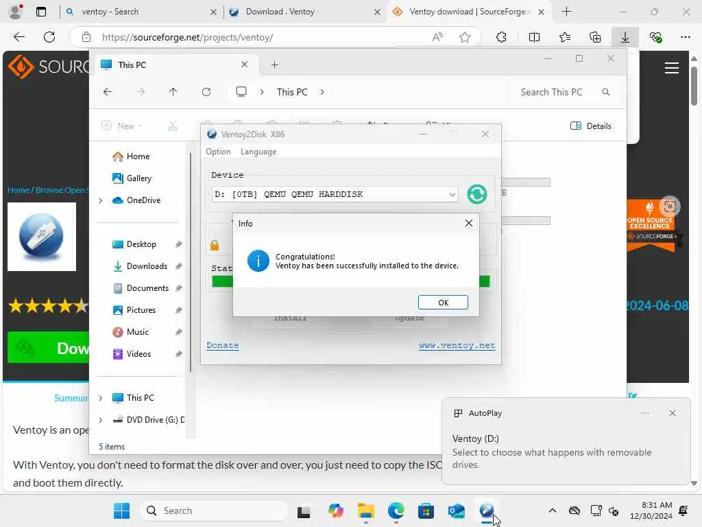The image size is (702, 527).
Task: Open the Option menu in Ventoy2Disk
Action: [218, 152]
